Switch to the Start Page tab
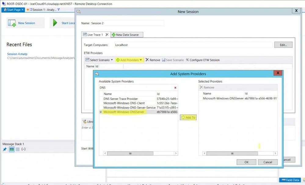This screenshot has width=305, height=185. click(x=14, y=9)
